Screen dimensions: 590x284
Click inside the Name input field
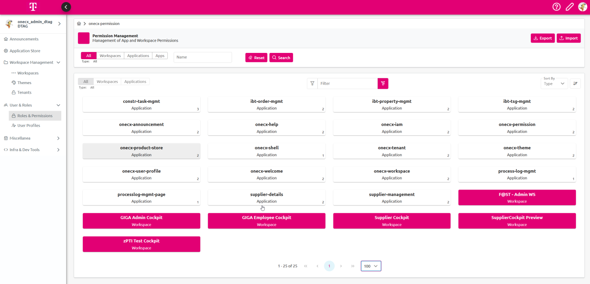point(202,57)
